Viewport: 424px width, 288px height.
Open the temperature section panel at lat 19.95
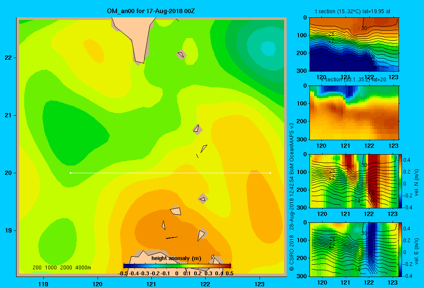[354, 44]
